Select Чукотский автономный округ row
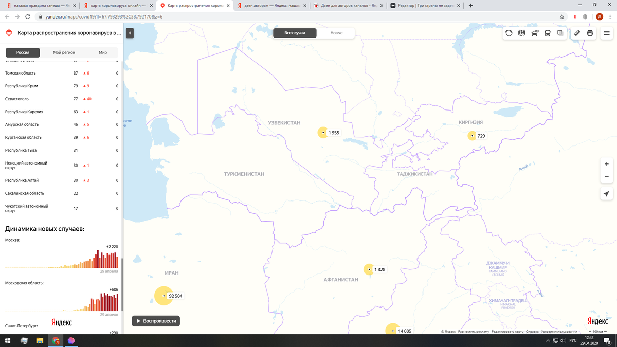Viewport: 617px width, 347px height. [61, 208]
